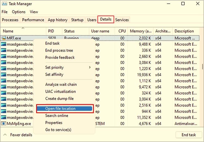Open the Set priority submenu arrow
This screenshot has height=142, width=204.
point(90,67)
